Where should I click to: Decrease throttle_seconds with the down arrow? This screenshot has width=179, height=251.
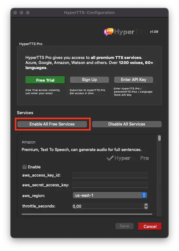click(146, 208)
